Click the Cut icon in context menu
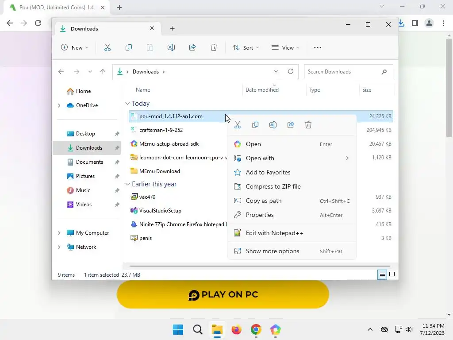 pos(238,125)
